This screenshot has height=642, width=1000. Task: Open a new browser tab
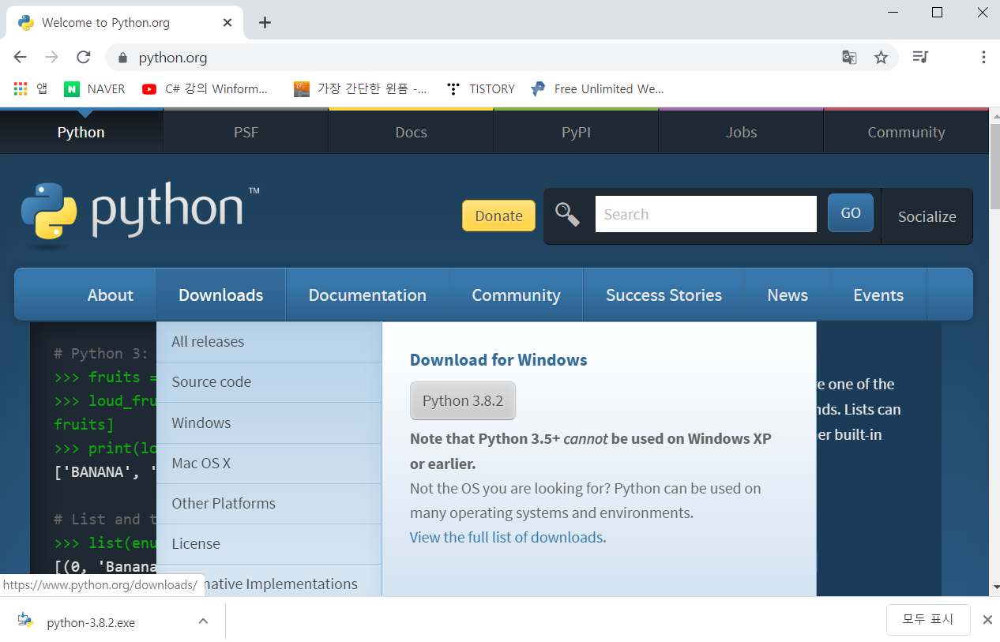pyautogui.click(x=265, y=22)
